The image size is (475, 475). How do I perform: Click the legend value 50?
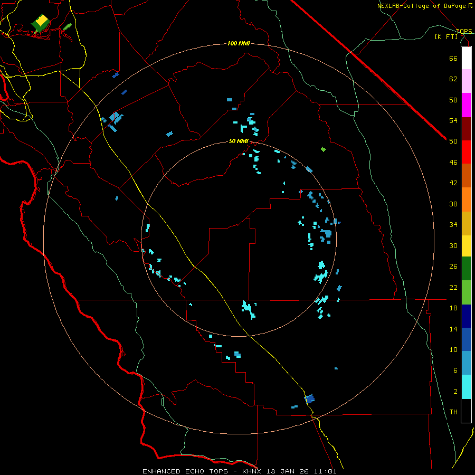[453, 141]
